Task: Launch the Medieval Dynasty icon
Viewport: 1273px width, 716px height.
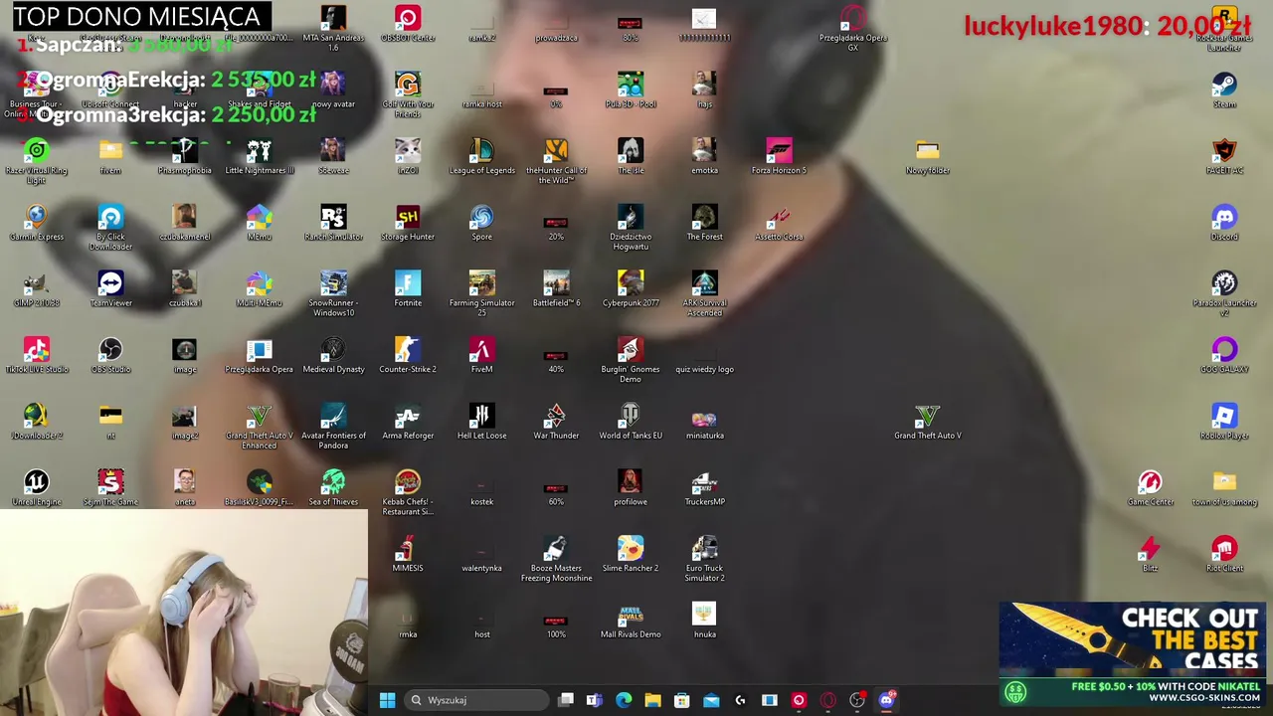Action: click(x=333, y=356)
